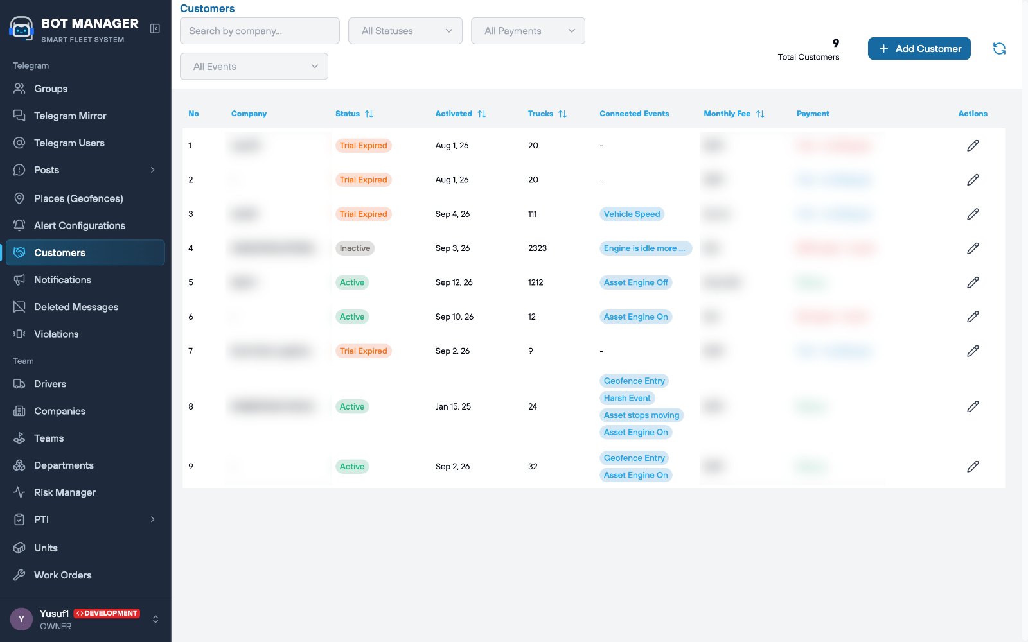
Task: Click the Inactive status badge
Action: pyautogui.click(x=355, y=248)
